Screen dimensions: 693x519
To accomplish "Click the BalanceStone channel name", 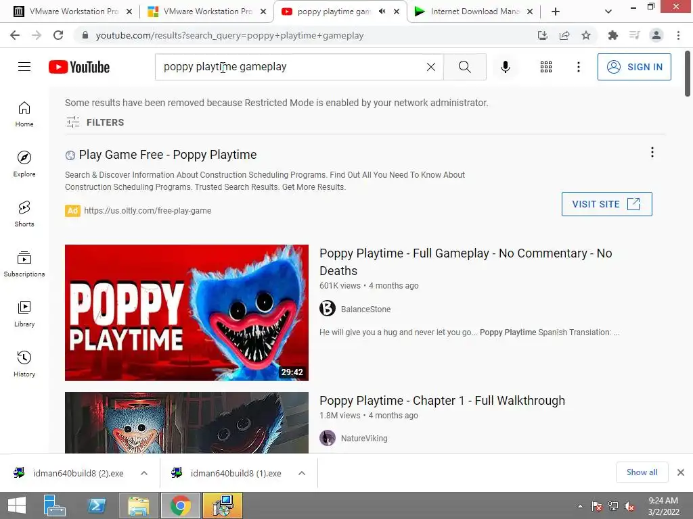I will 365,309.
